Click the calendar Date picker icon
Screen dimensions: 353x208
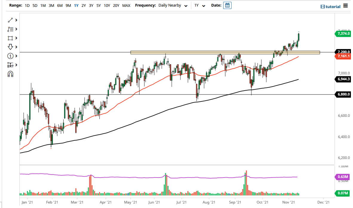[x=227, y=5]
